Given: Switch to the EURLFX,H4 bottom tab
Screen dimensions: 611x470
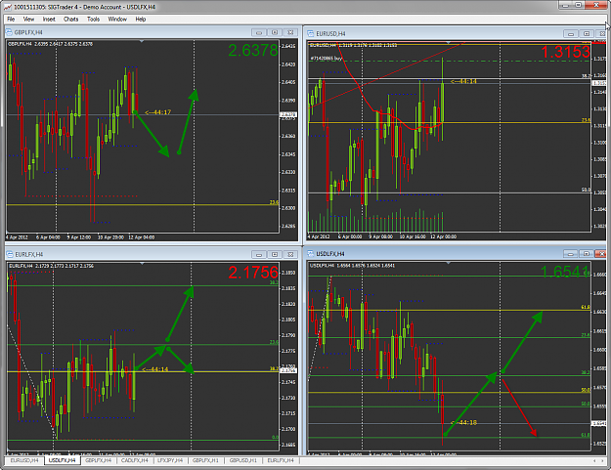Looking at the screenshot, I should [281, 460].
